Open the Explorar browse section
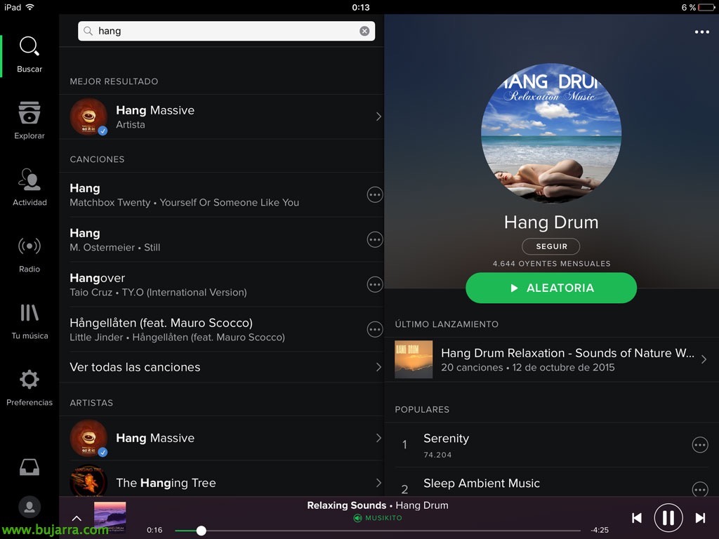Image resolution: width=719 pixels, height=539 pixels. click(x=29, y=120)
